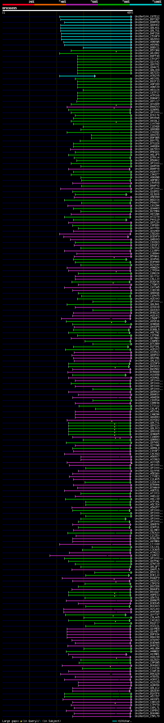164x723 pixels.
Task: Click label UniRef100_Q97LD0
Action: pos(147,223)
